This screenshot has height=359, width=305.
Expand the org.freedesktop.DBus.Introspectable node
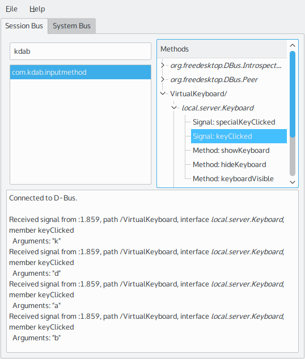[x=163, y=65]
